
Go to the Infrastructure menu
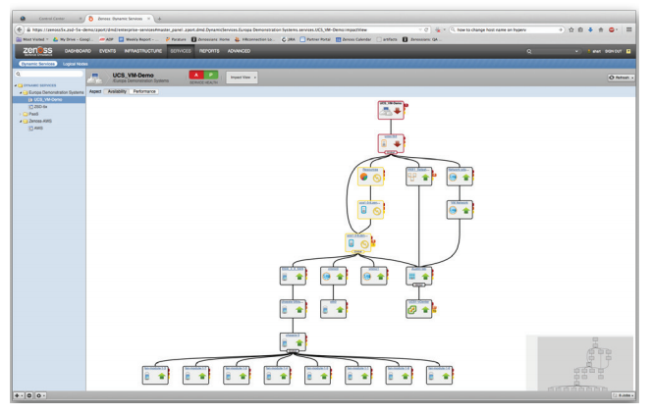click(144, 50)
